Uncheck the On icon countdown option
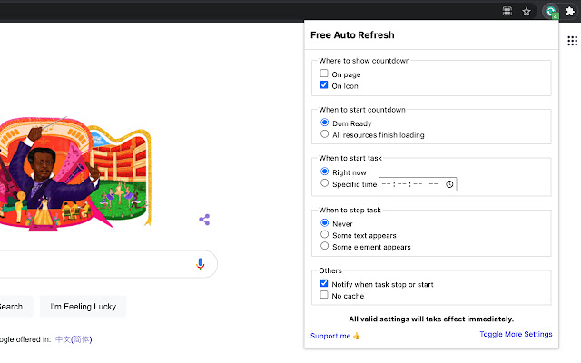 click(324, 85)
